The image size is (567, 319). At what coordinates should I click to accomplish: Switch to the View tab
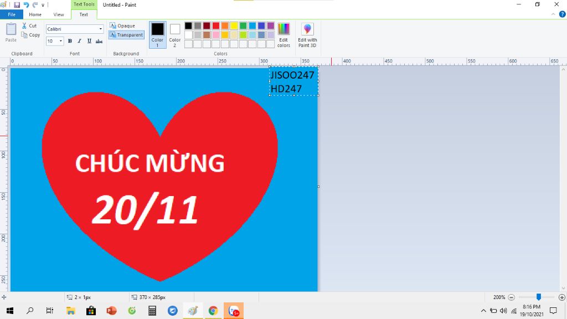[x=59, y=14]
